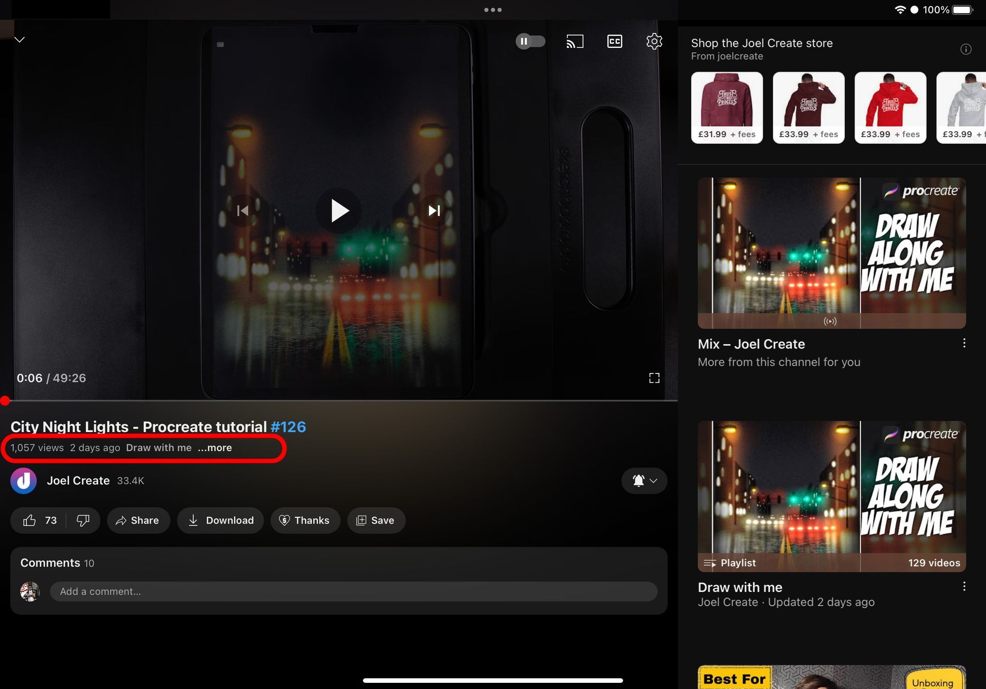Open the red £33.99 hoodie product
986x689 pixels.
[x=890, y=107]
